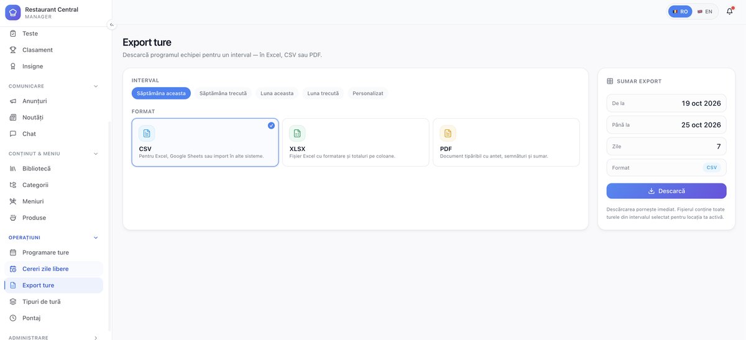The height and width of the screenshot is (340, 746).
Task: Open Produse from the sidebar
Action: (53, 218)
